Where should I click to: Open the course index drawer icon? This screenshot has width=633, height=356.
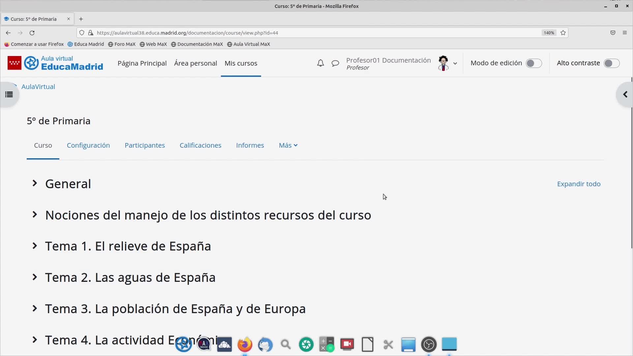[x=9, y=95]
